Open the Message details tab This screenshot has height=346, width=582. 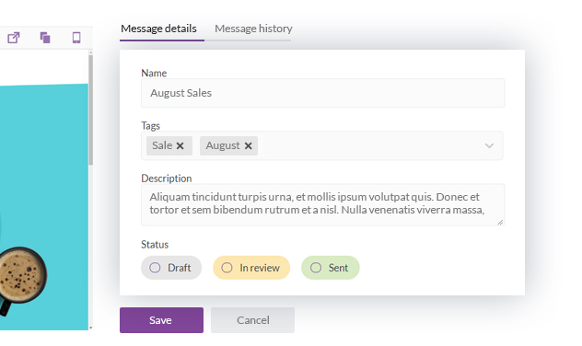click(x=158, y=29)
